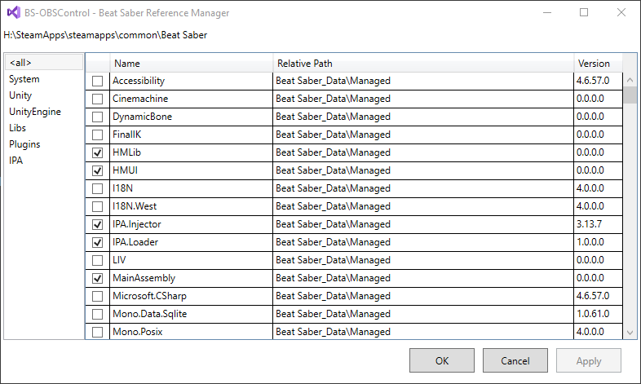This screenshot has height=384, width=641.
Task: Click the Beat Saber install path text
Action: [105, 35]
